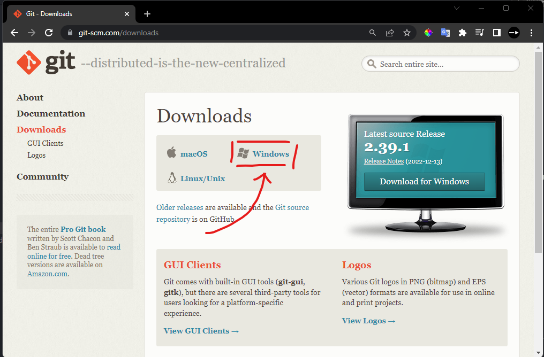Click the Apple macOS icon
The image size is (544, 357).
pyautogui.click(x=171, y=152)
